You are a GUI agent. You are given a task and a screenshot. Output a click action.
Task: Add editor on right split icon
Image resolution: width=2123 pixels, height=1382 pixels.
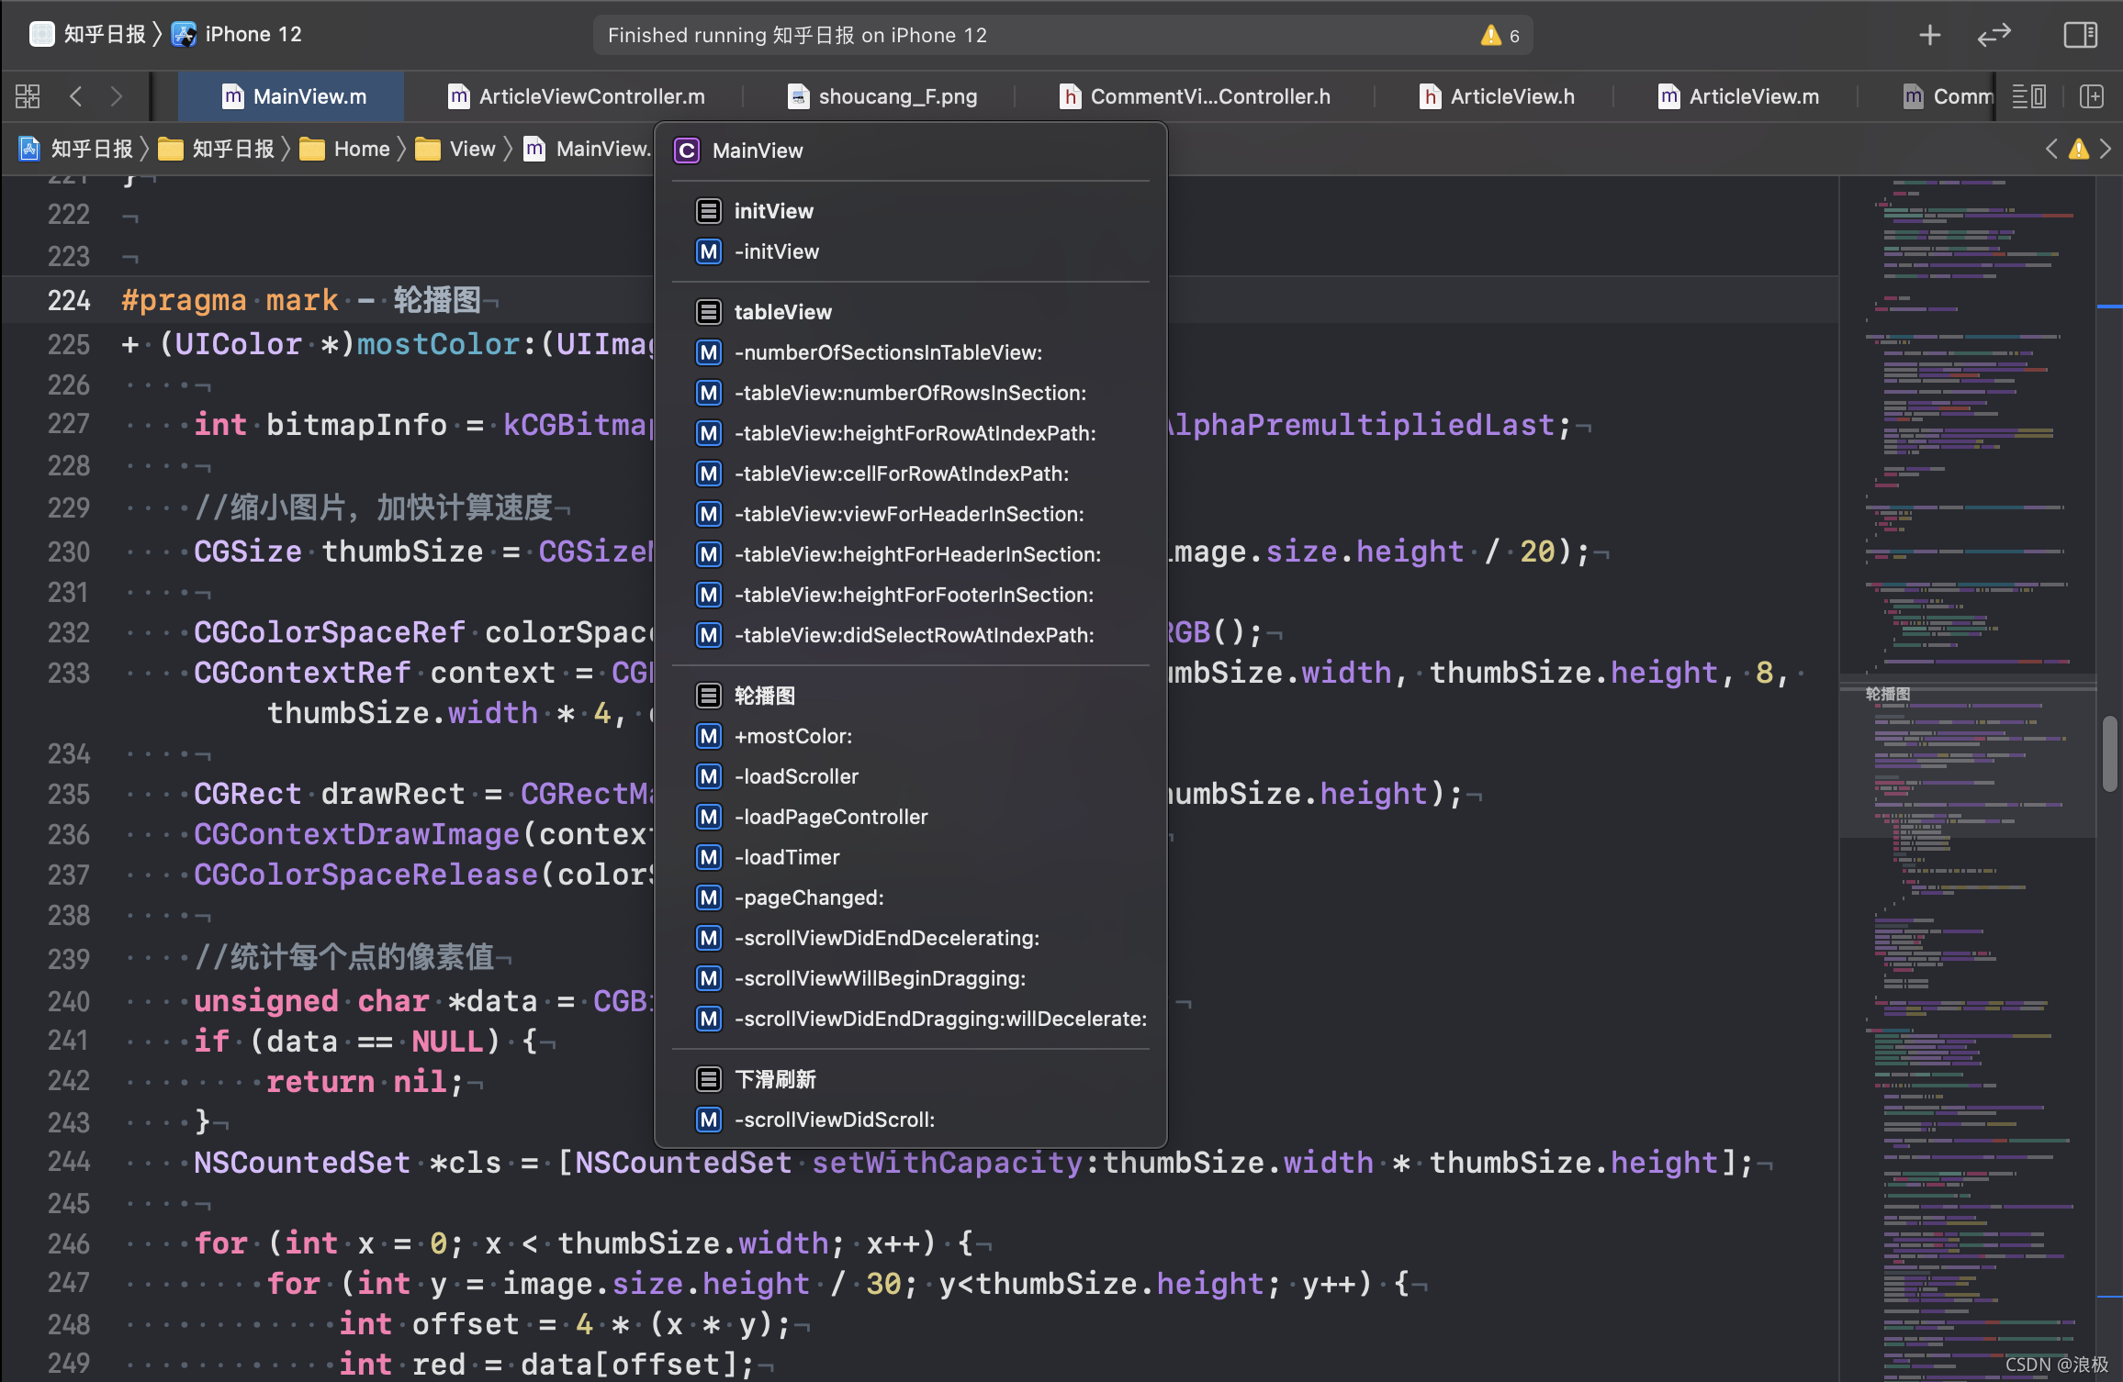pyautogui.click(x=2091, y=96)
